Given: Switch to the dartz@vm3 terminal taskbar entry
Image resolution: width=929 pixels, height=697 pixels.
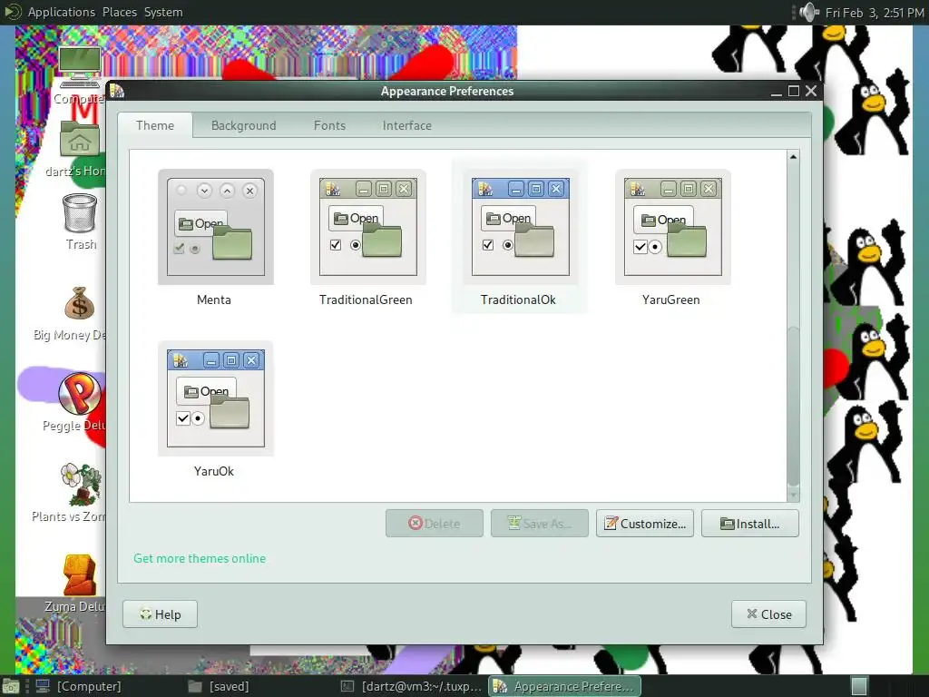Looking at the screenshot, I should 411,686.
